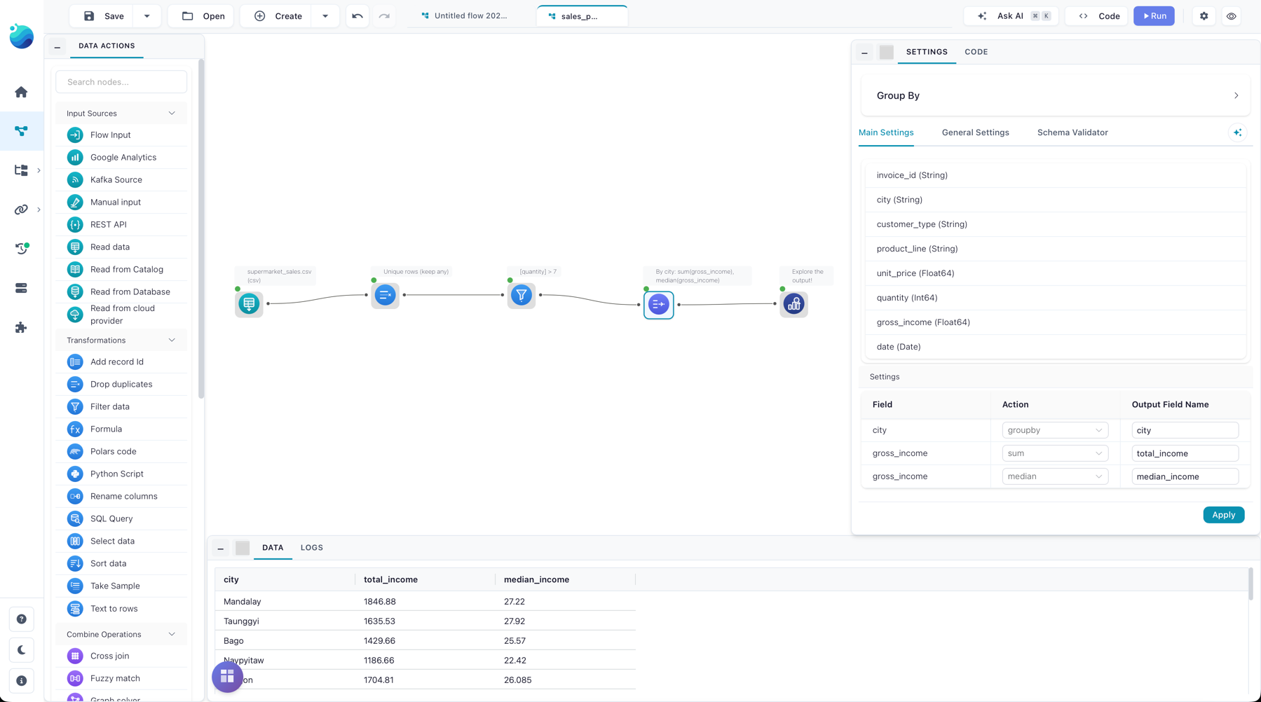1261x702 pixels.
Task: Open the Create dropdown arrow
Action: coord(325,16)
